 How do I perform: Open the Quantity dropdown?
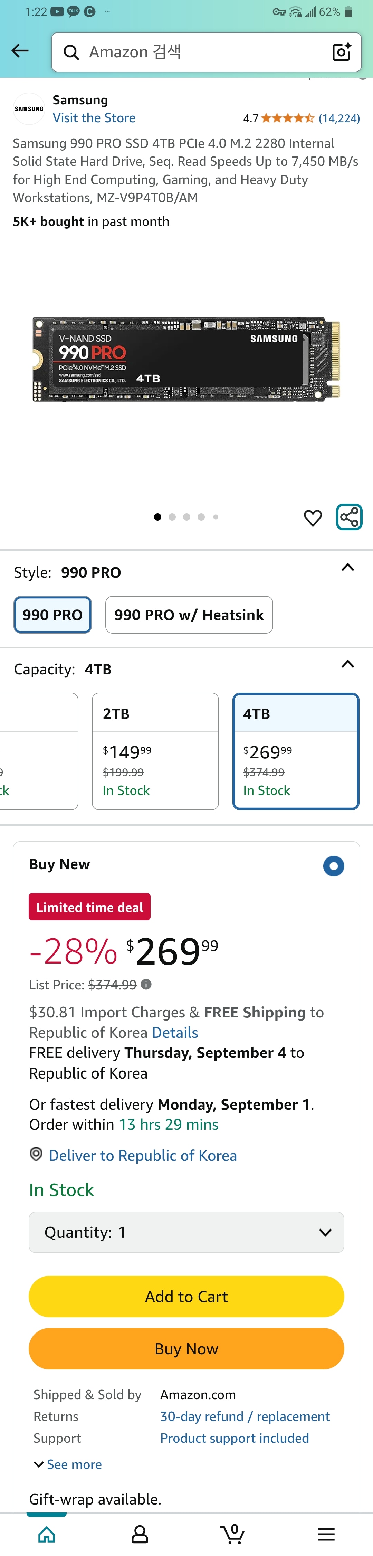click(x=186, y=1232)
